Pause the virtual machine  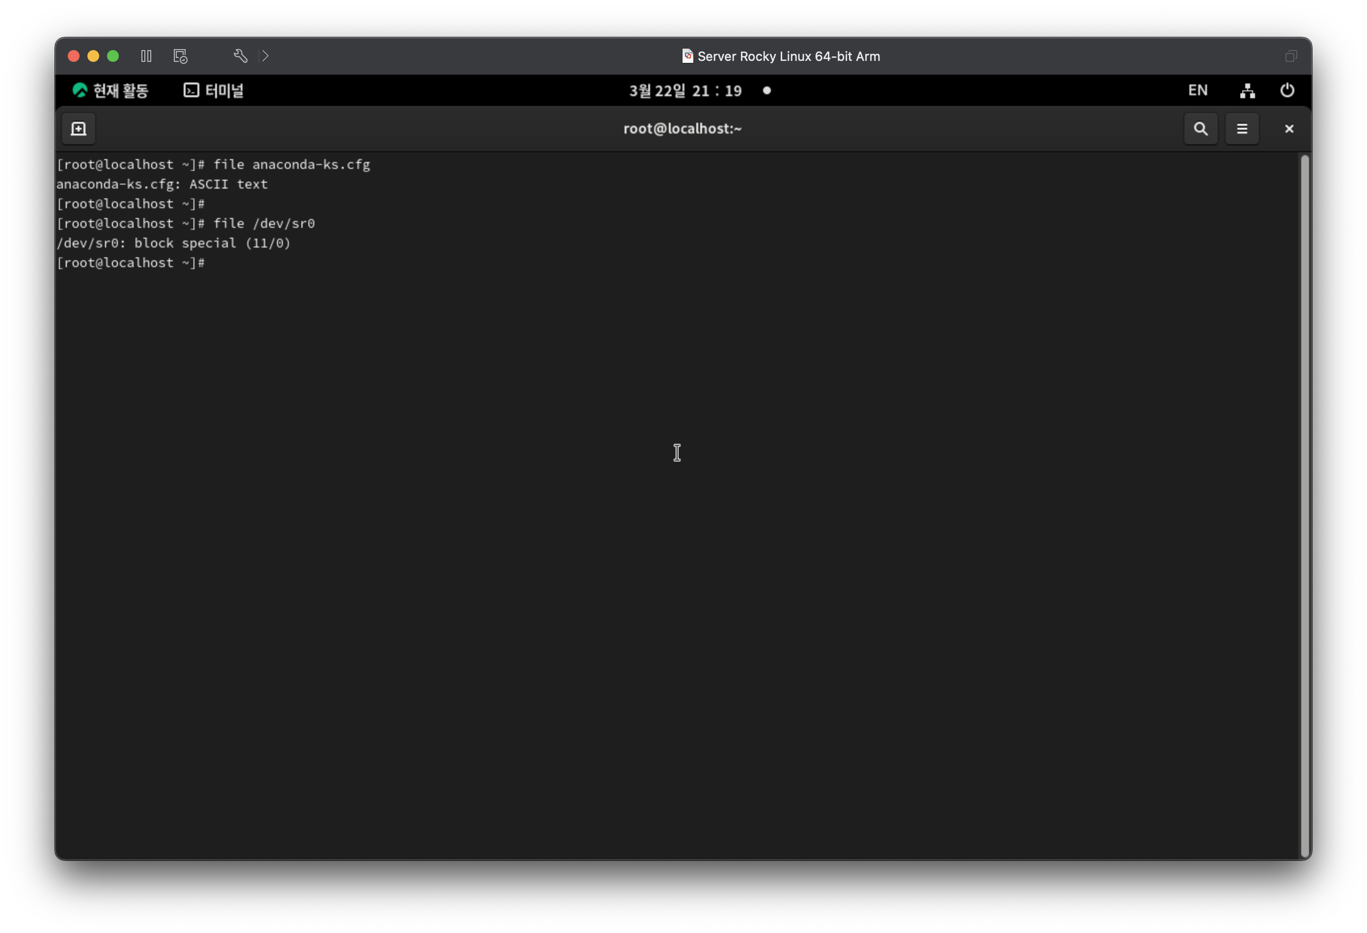[x=146, y=56]
